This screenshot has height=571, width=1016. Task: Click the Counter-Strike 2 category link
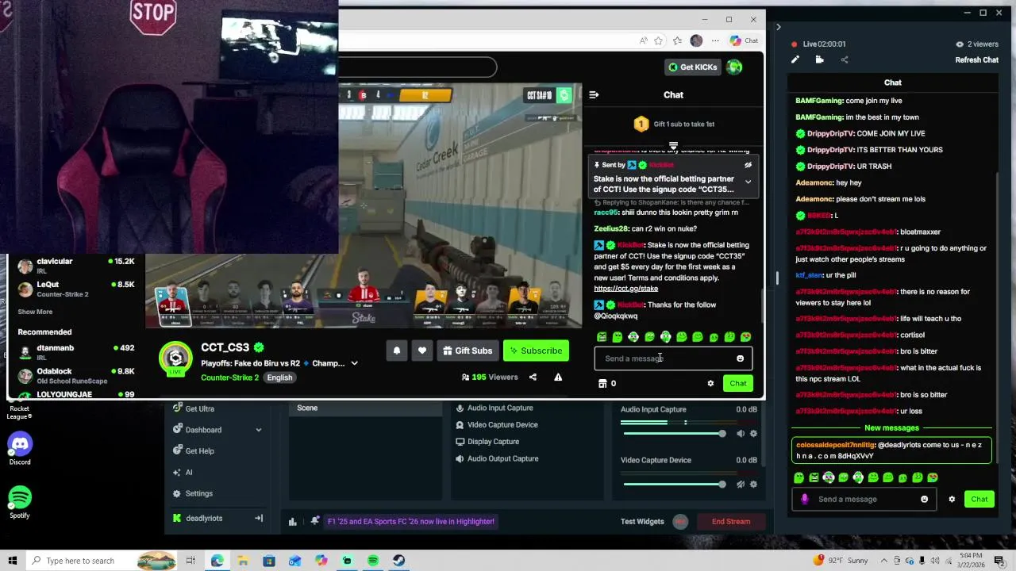pyautogui.click(x=229, y=377)
